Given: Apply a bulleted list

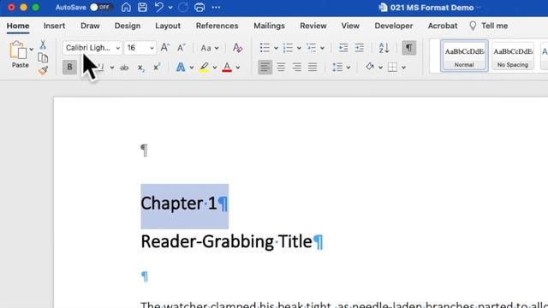Looking at the screenshot, I should point(265,48).
